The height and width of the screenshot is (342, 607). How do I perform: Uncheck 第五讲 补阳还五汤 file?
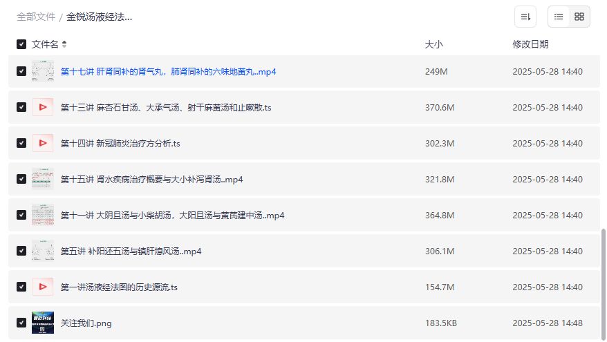[x=21, y=251]
